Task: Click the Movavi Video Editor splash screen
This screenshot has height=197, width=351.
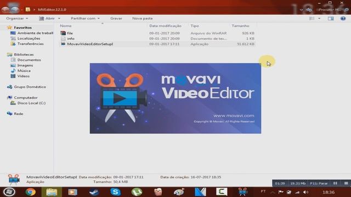Action: click(x=175, y=99)
